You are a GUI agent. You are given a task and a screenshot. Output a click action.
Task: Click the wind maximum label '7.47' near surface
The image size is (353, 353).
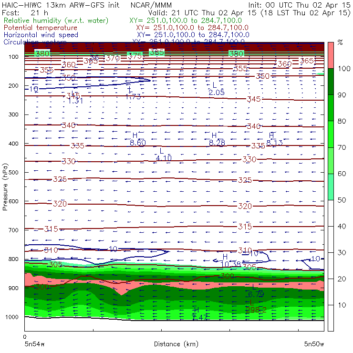coord(200,317)
